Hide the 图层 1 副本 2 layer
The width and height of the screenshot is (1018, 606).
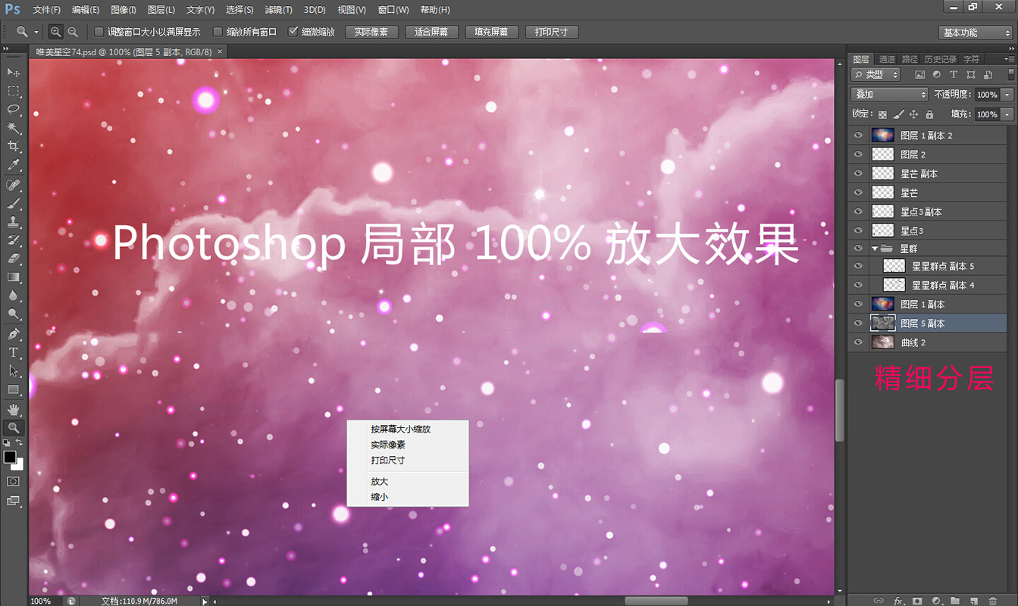coord(858,135)
